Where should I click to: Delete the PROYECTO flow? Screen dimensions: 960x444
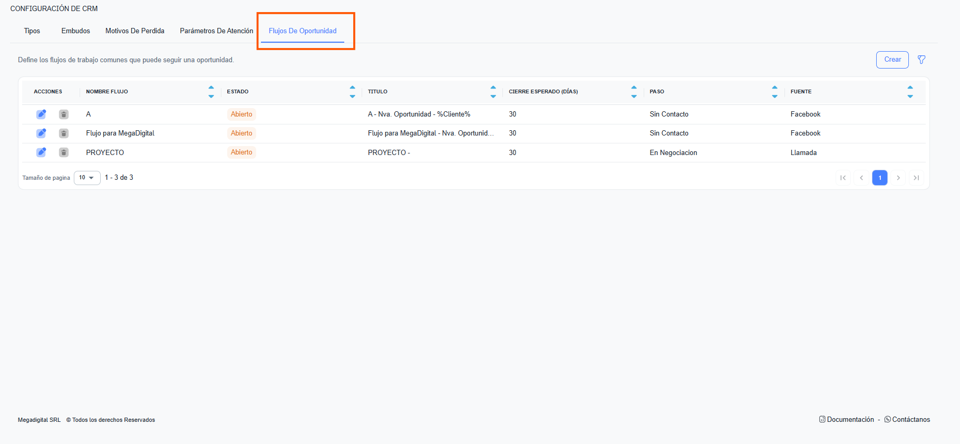coord(64,152)
